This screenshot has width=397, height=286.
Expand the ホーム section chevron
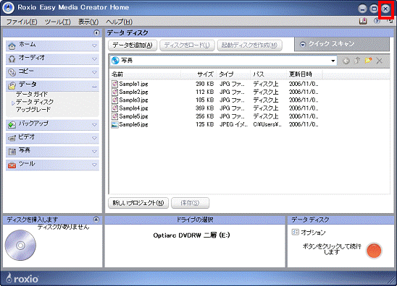tap(94, 46)
